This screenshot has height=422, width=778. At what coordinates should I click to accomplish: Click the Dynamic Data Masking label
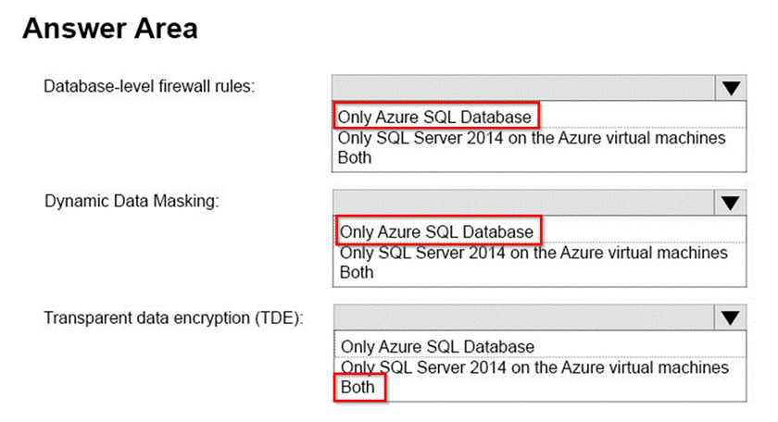coord(132,202)
